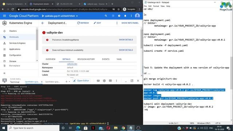Switch to the Revision History tab
233x131 pixels.
[x=86, y=59]
